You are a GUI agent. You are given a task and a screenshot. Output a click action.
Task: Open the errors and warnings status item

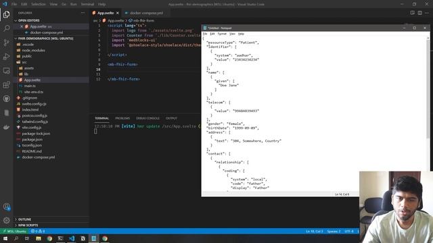click(38, 231)
